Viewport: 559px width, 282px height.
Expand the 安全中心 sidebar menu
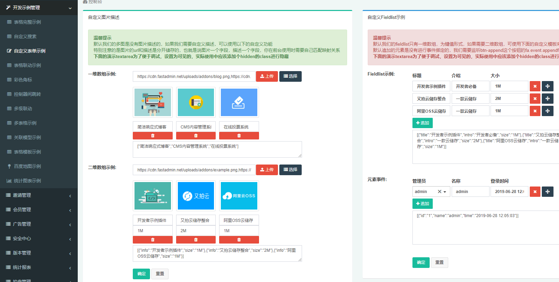39,238
